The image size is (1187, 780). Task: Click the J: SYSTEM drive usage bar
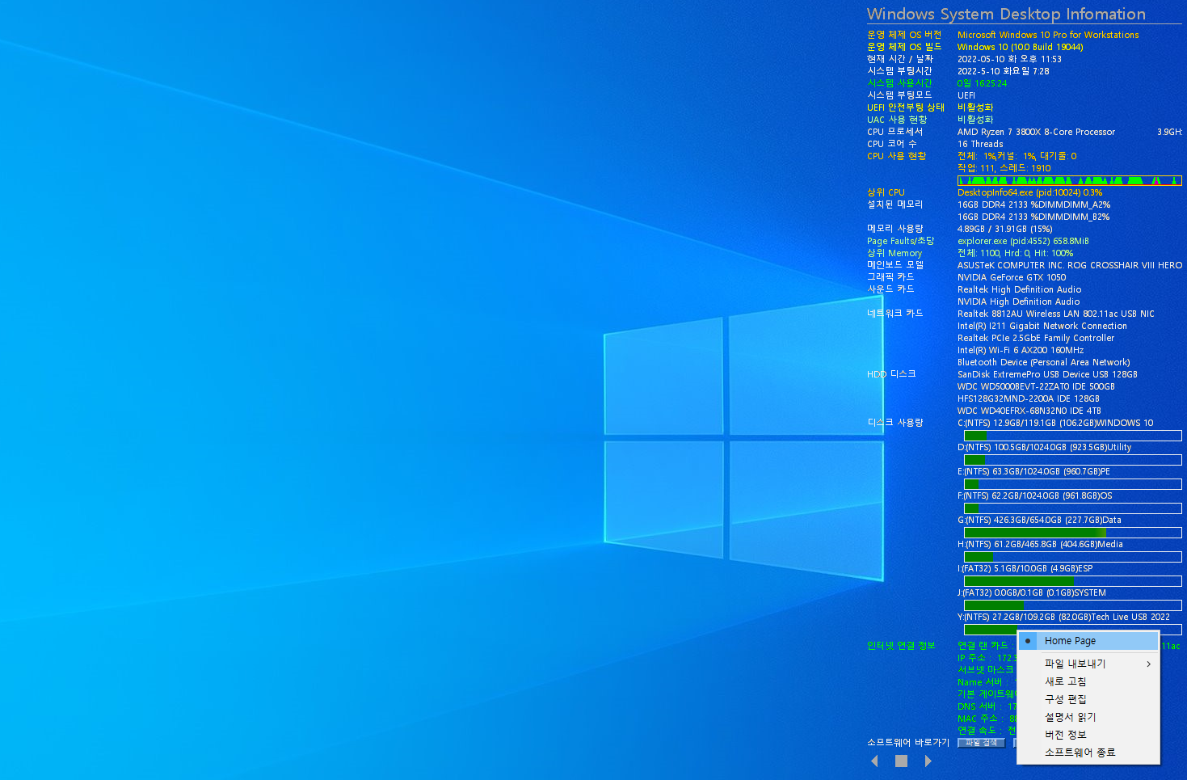1072,605
